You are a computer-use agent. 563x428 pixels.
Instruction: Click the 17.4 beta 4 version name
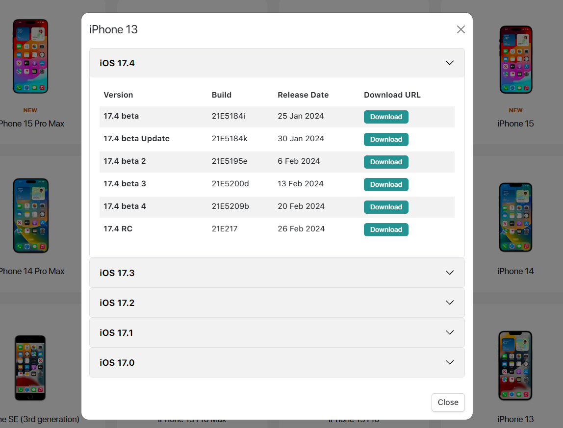(125, 206)
